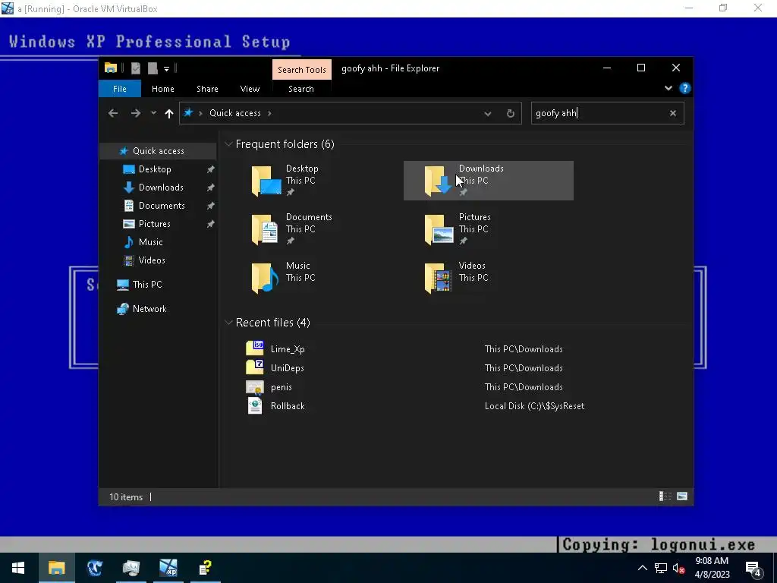
Task: Open Documents in the navigation pane
Action: point(162,205)
